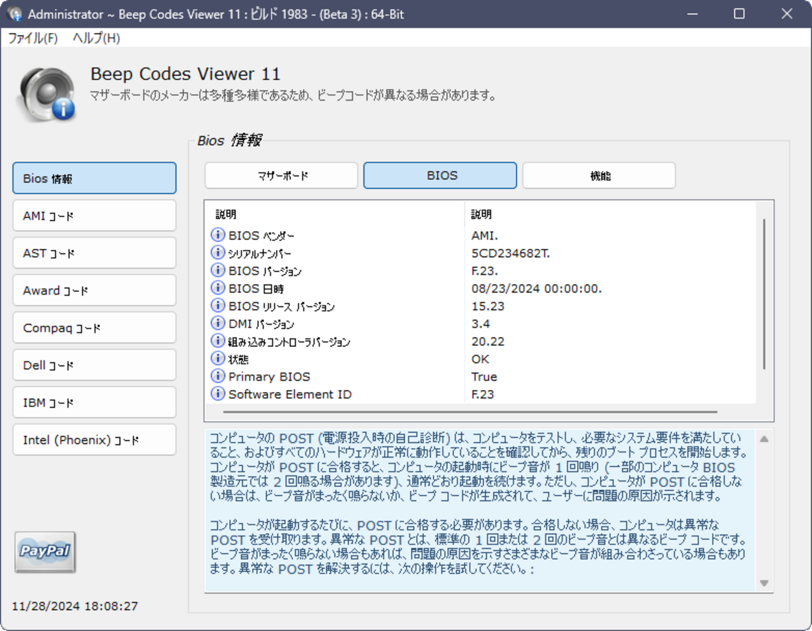Open the Award コード section

tap(94, 291)
